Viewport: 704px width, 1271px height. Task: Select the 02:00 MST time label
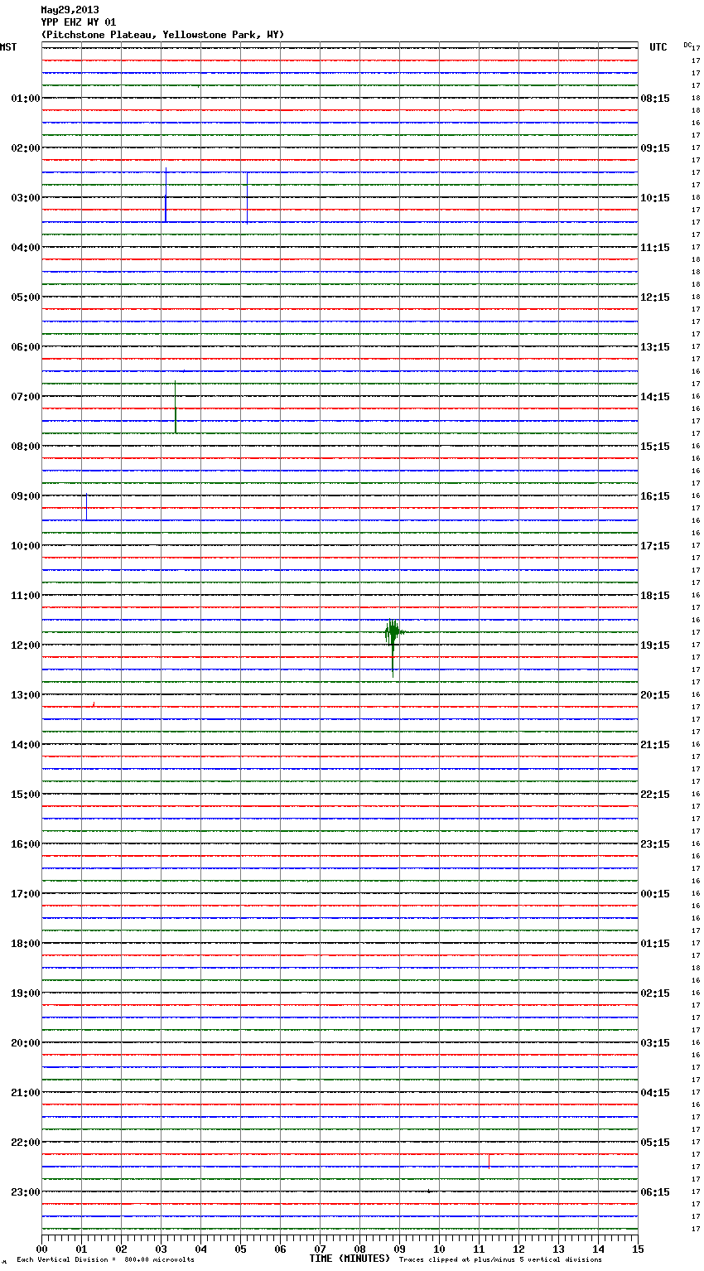(26, 148)
